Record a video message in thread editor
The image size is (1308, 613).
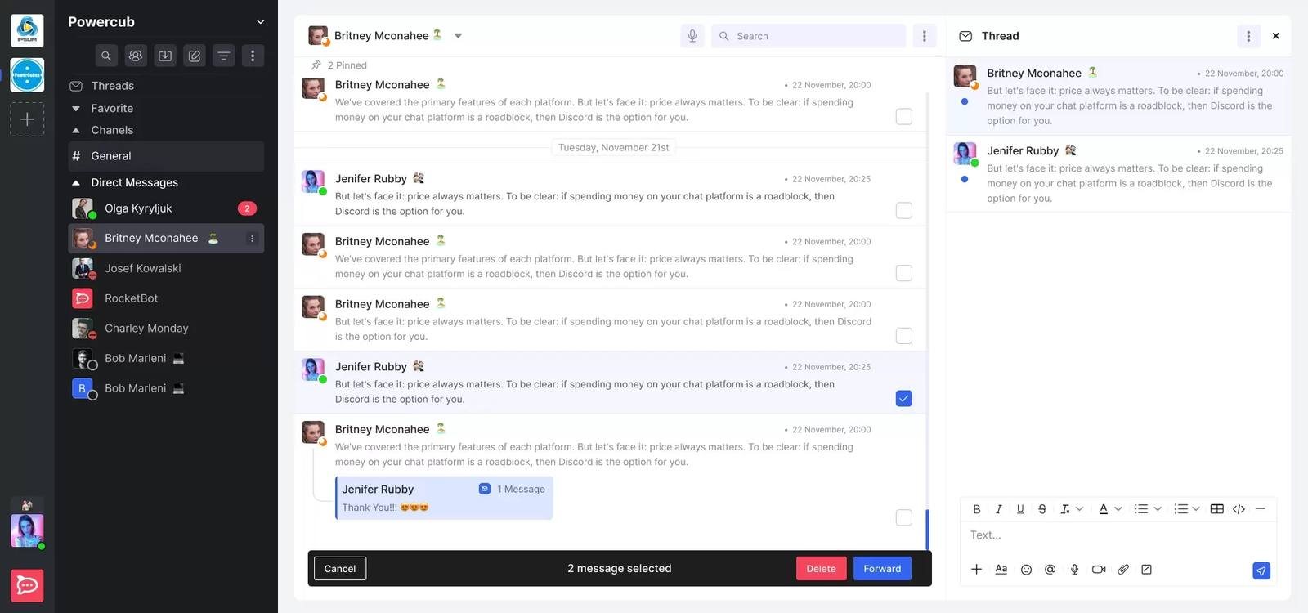click(1099, 570)
